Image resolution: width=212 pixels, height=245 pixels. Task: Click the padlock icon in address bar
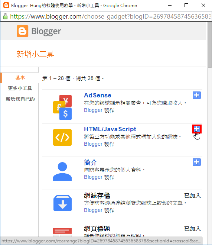[5, 16]
